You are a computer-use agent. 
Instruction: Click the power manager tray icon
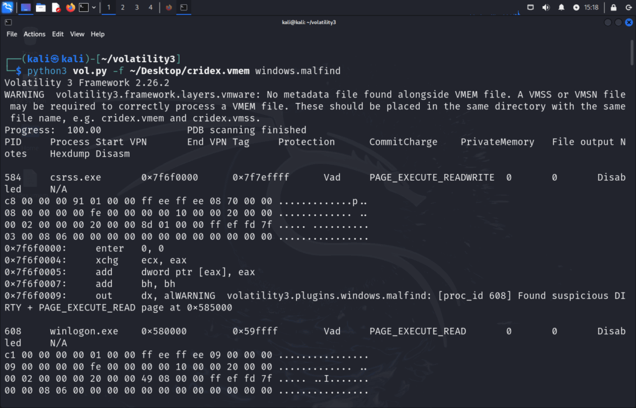tap(576, 7)
